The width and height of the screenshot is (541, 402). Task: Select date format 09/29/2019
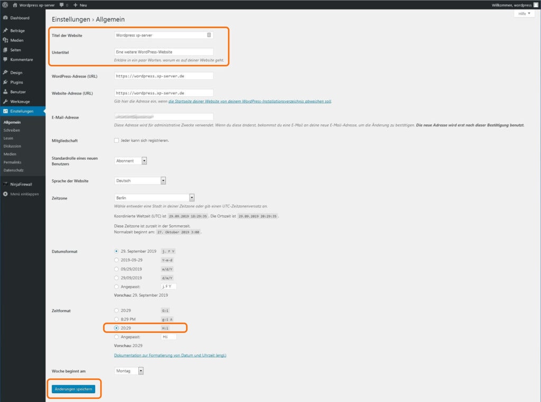coord(116,269)
